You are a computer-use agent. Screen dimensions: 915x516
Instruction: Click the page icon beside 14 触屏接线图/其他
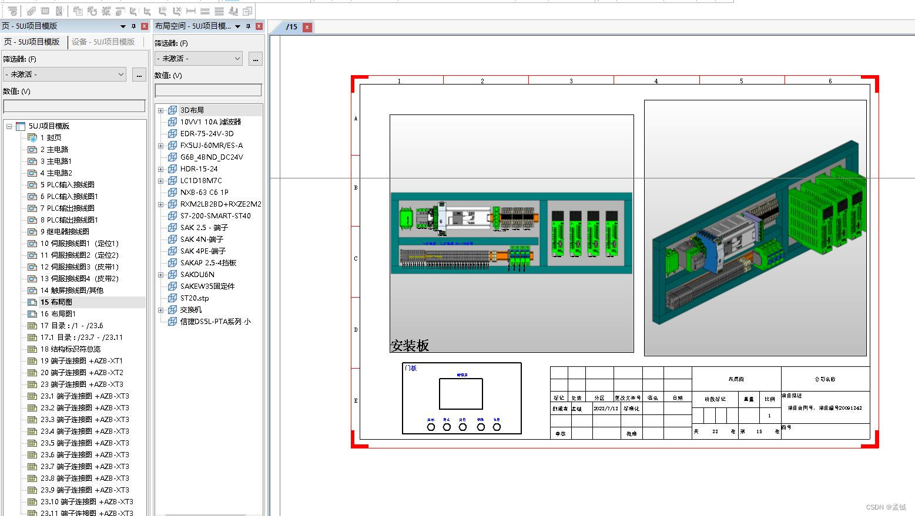tap(32, 290)
